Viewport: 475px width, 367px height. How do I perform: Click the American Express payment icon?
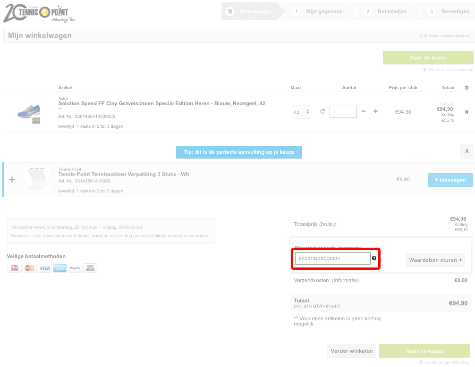60,268
